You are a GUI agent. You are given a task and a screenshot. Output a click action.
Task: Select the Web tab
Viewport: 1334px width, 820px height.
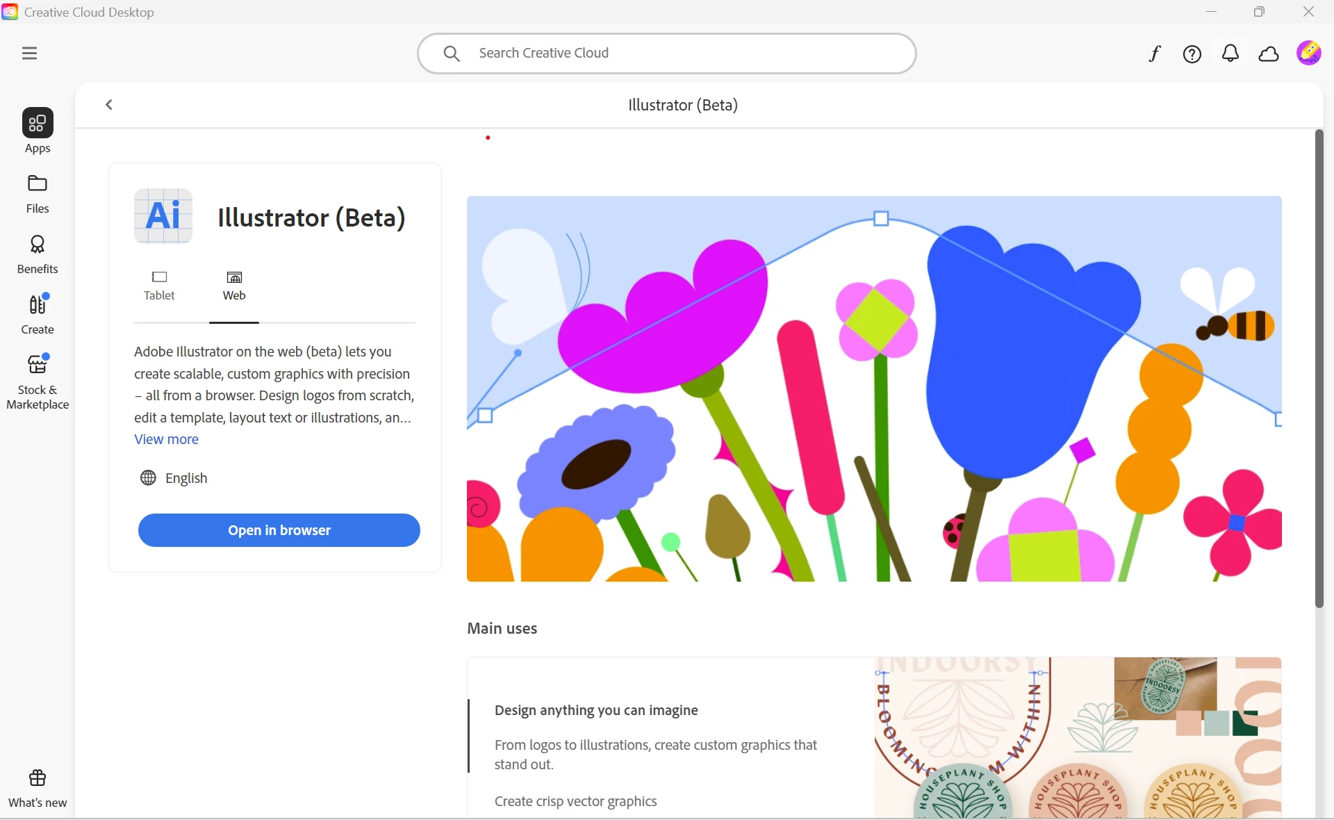pyautogui.click(x=234, y=286)
